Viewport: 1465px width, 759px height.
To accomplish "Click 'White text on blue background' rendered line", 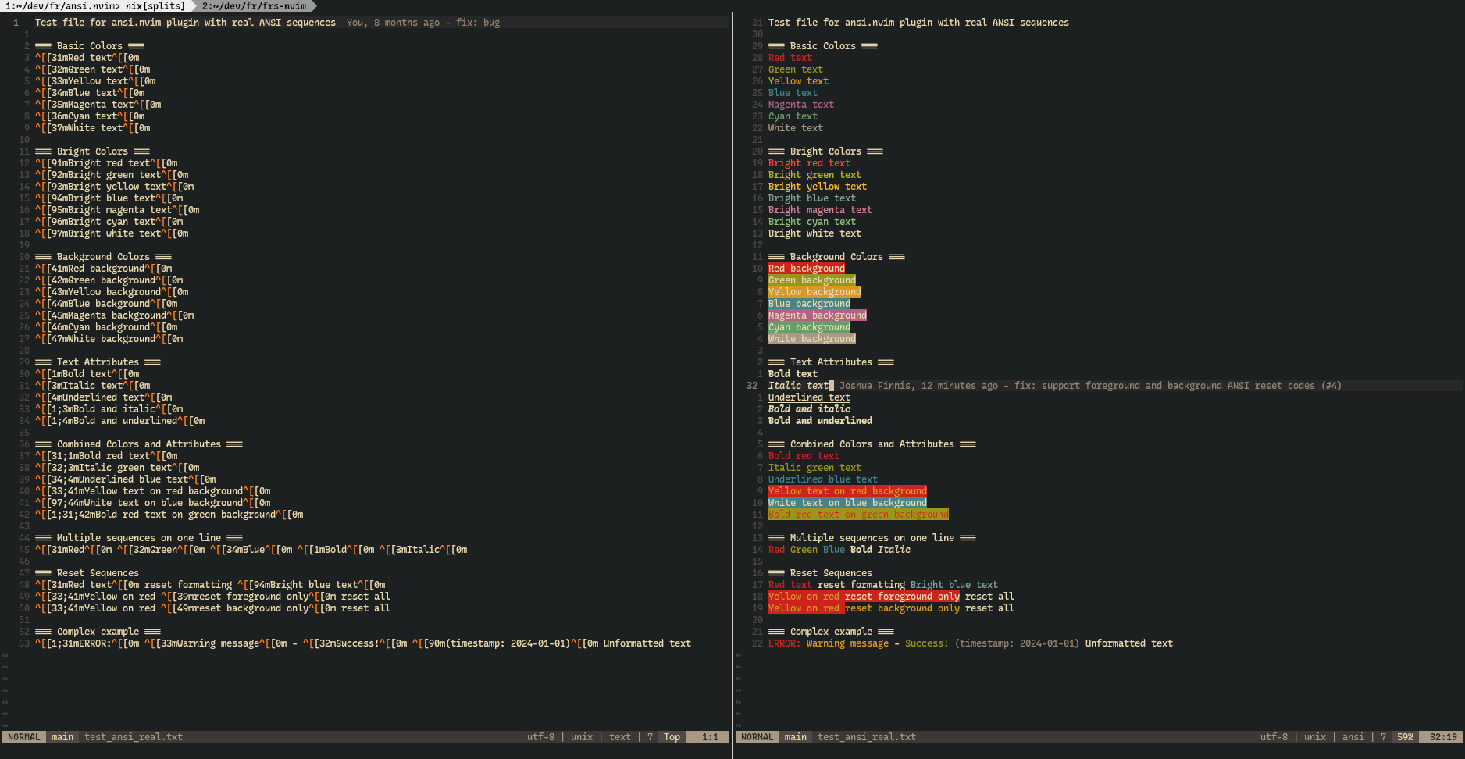I will pyautogui.click(x=847, y=503).
